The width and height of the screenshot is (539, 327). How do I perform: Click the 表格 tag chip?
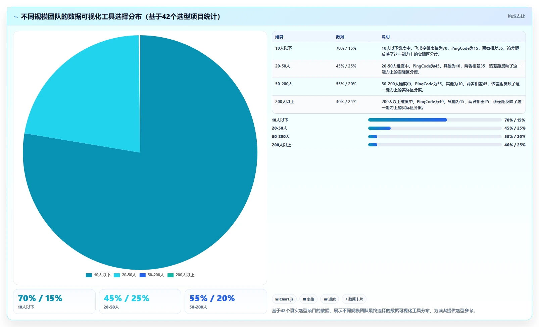308,299
